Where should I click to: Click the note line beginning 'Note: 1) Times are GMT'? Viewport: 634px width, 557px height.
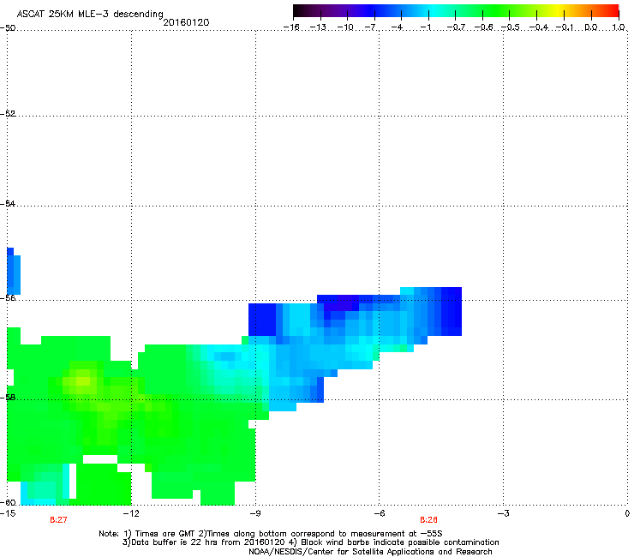tap(271, 534)
